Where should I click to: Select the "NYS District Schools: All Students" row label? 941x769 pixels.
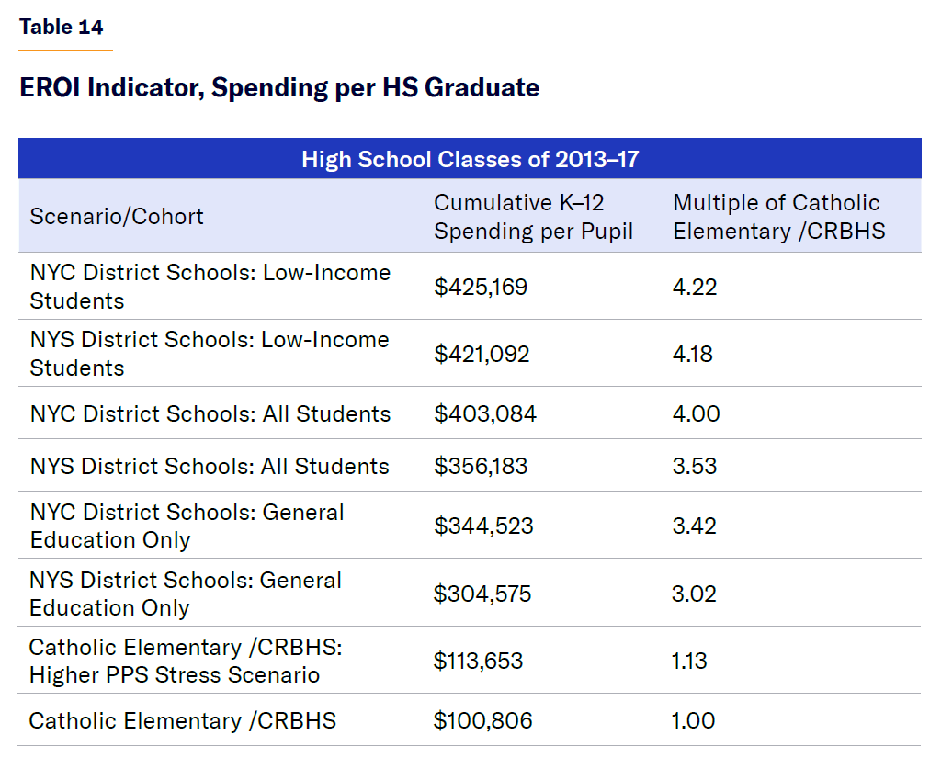tap(210, 466)
